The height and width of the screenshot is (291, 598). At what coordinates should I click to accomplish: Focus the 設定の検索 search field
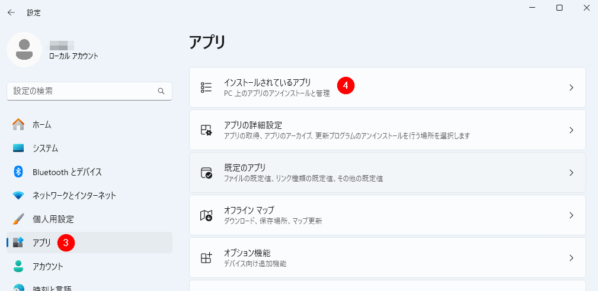[x=89, y=91]
